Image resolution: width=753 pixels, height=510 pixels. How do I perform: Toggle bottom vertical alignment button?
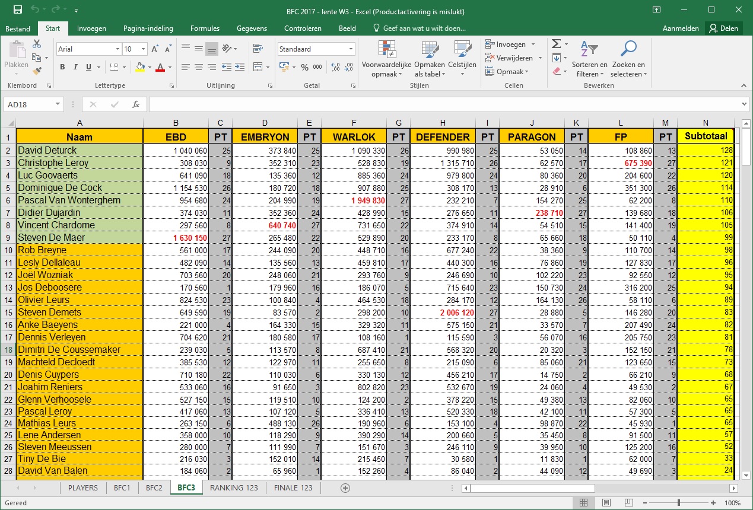(212, 49)
